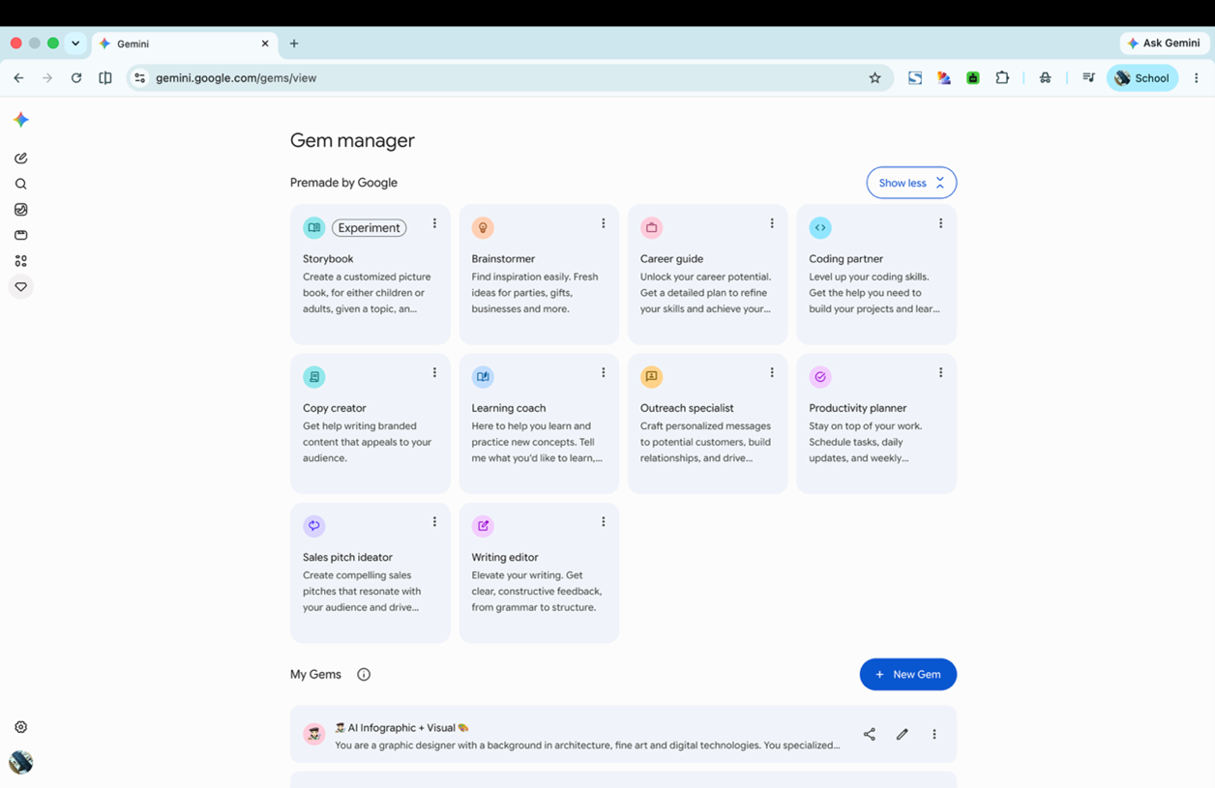Click the selected gem-shaped sidebar icon
Image resolution: width=1215 pixels, height=788 pixels.
coord(21,287)
